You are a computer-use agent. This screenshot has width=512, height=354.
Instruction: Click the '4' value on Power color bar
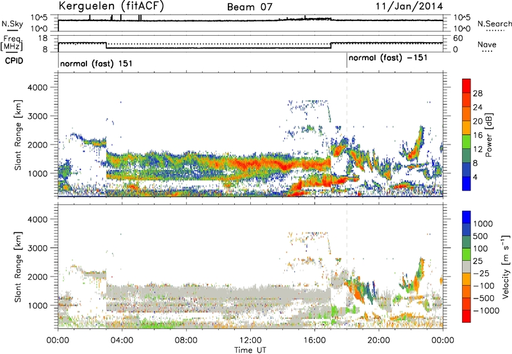coord(476,178)
